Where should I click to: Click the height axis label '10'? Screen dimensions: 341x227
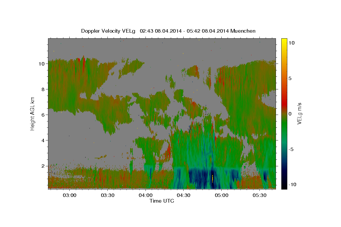tap(42, 64)
